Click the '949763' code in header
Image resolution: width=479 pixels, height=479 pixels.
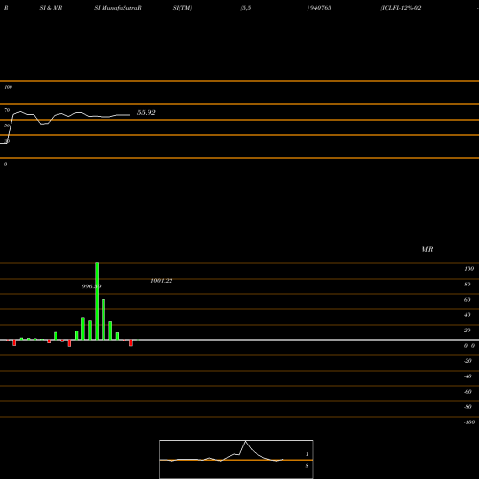(x=320, y=8)
